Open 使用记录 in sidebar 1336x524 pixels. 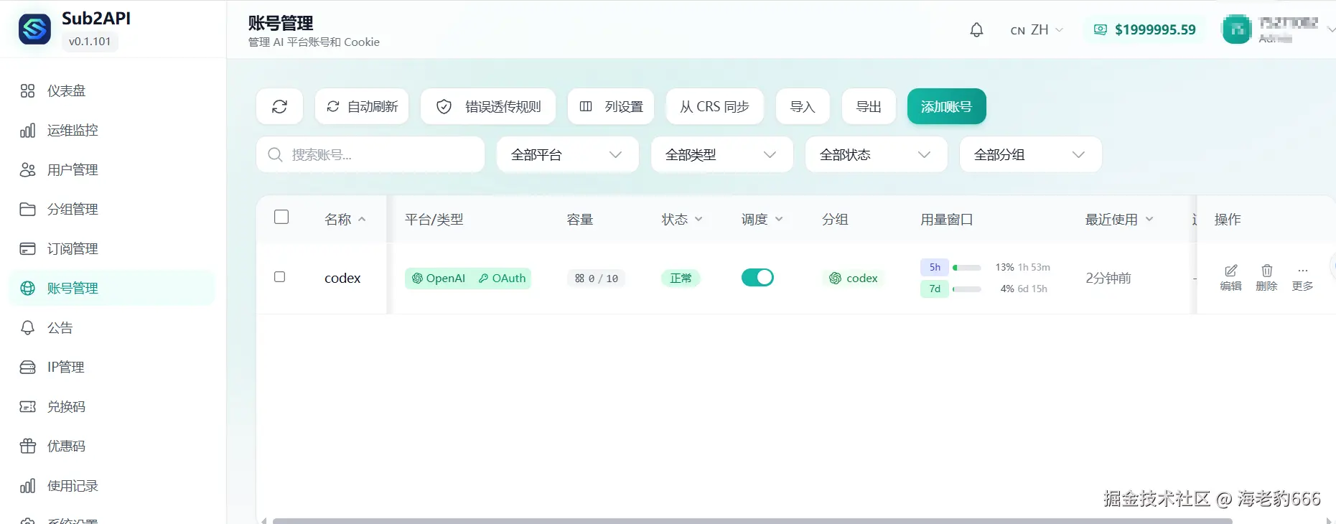tap(111, 486)
